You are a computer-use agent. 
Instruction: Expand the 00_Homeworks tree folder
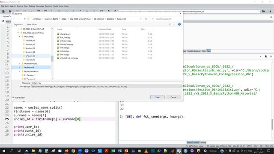click(x=19, y=64)
